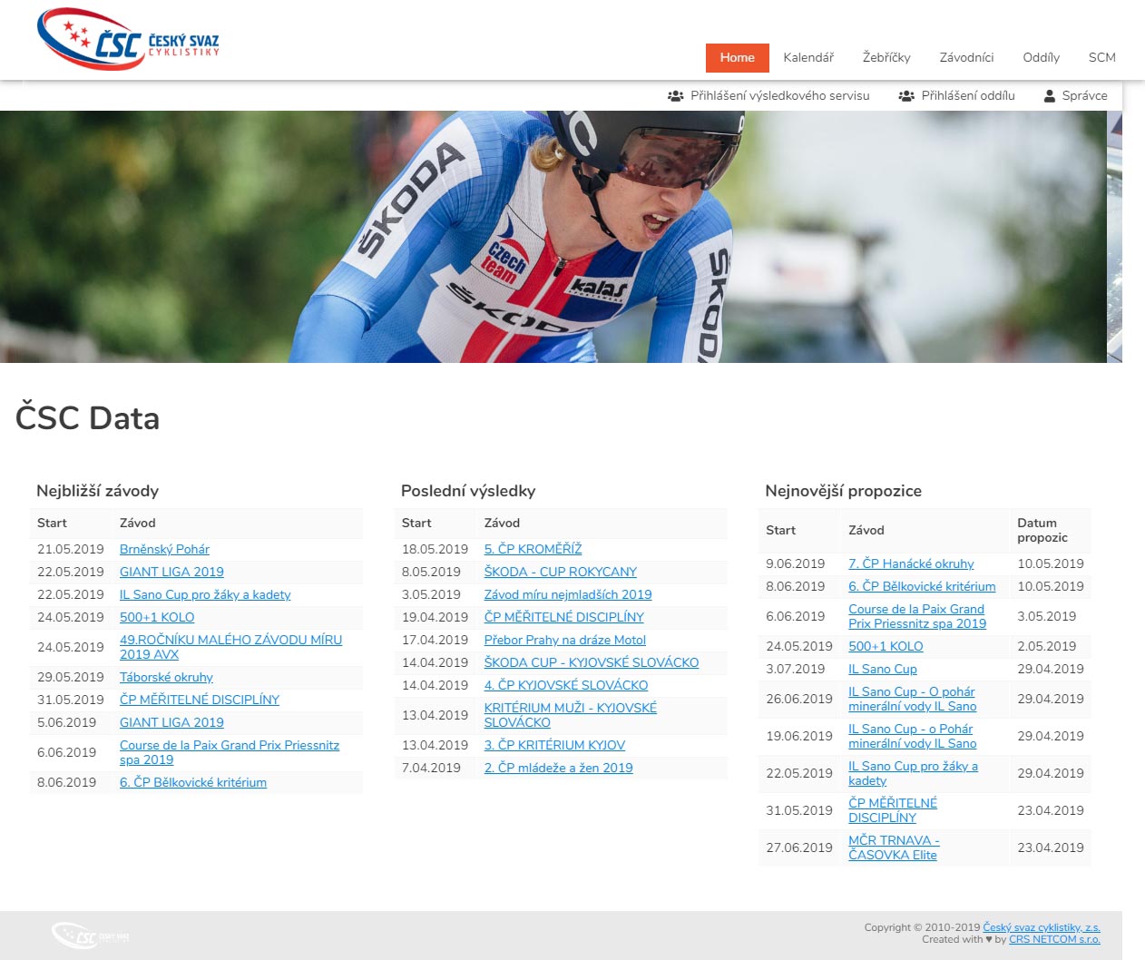
Task: Open Přebor Prahy na dráze Motol
Action: pos(565,640)
